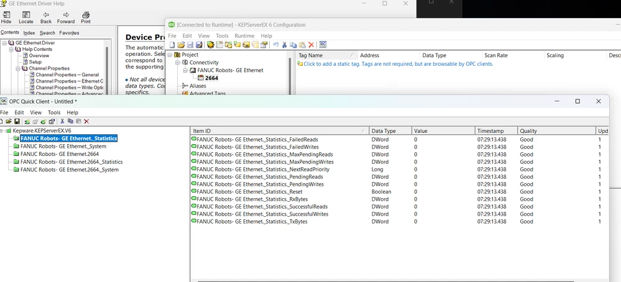Screen dimensions: 621x282
Task: Open Project Properties gear icon in KEPServerEX
Action: pyautogui.click(x=211, y=45)
